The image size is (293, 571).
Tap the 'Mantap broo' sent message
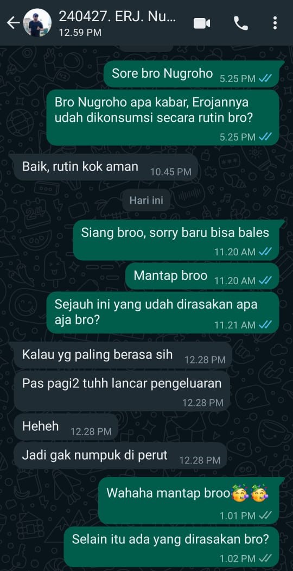tap(202, 277)
